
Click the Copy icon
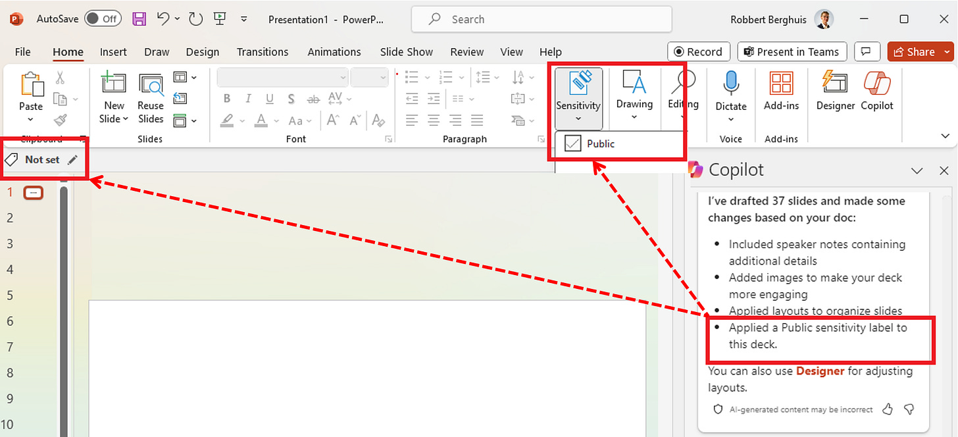pos(60,99)
